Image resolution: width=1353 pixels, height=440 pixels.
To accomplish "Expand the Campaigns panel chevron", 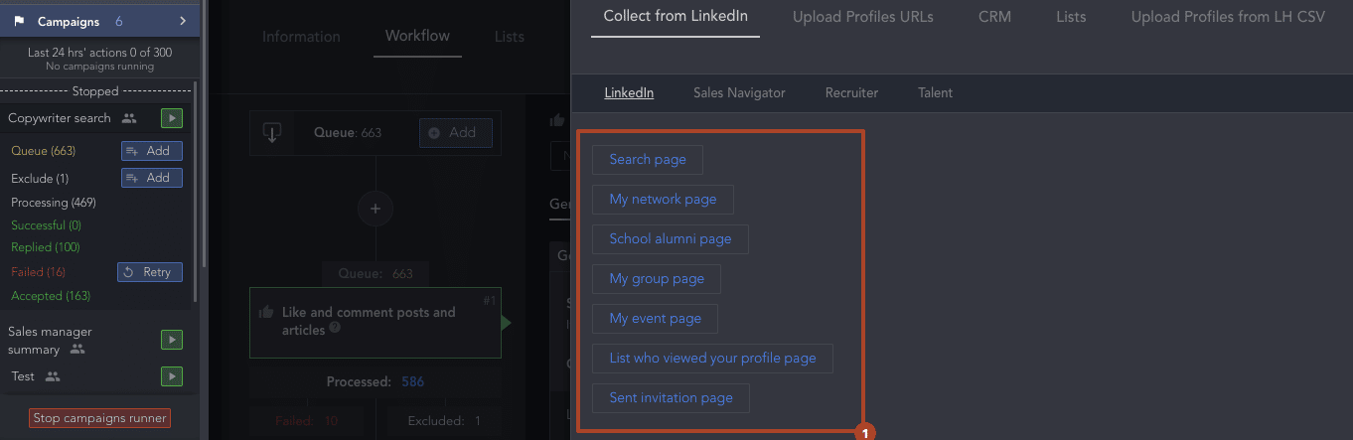I will click(183, 21).
